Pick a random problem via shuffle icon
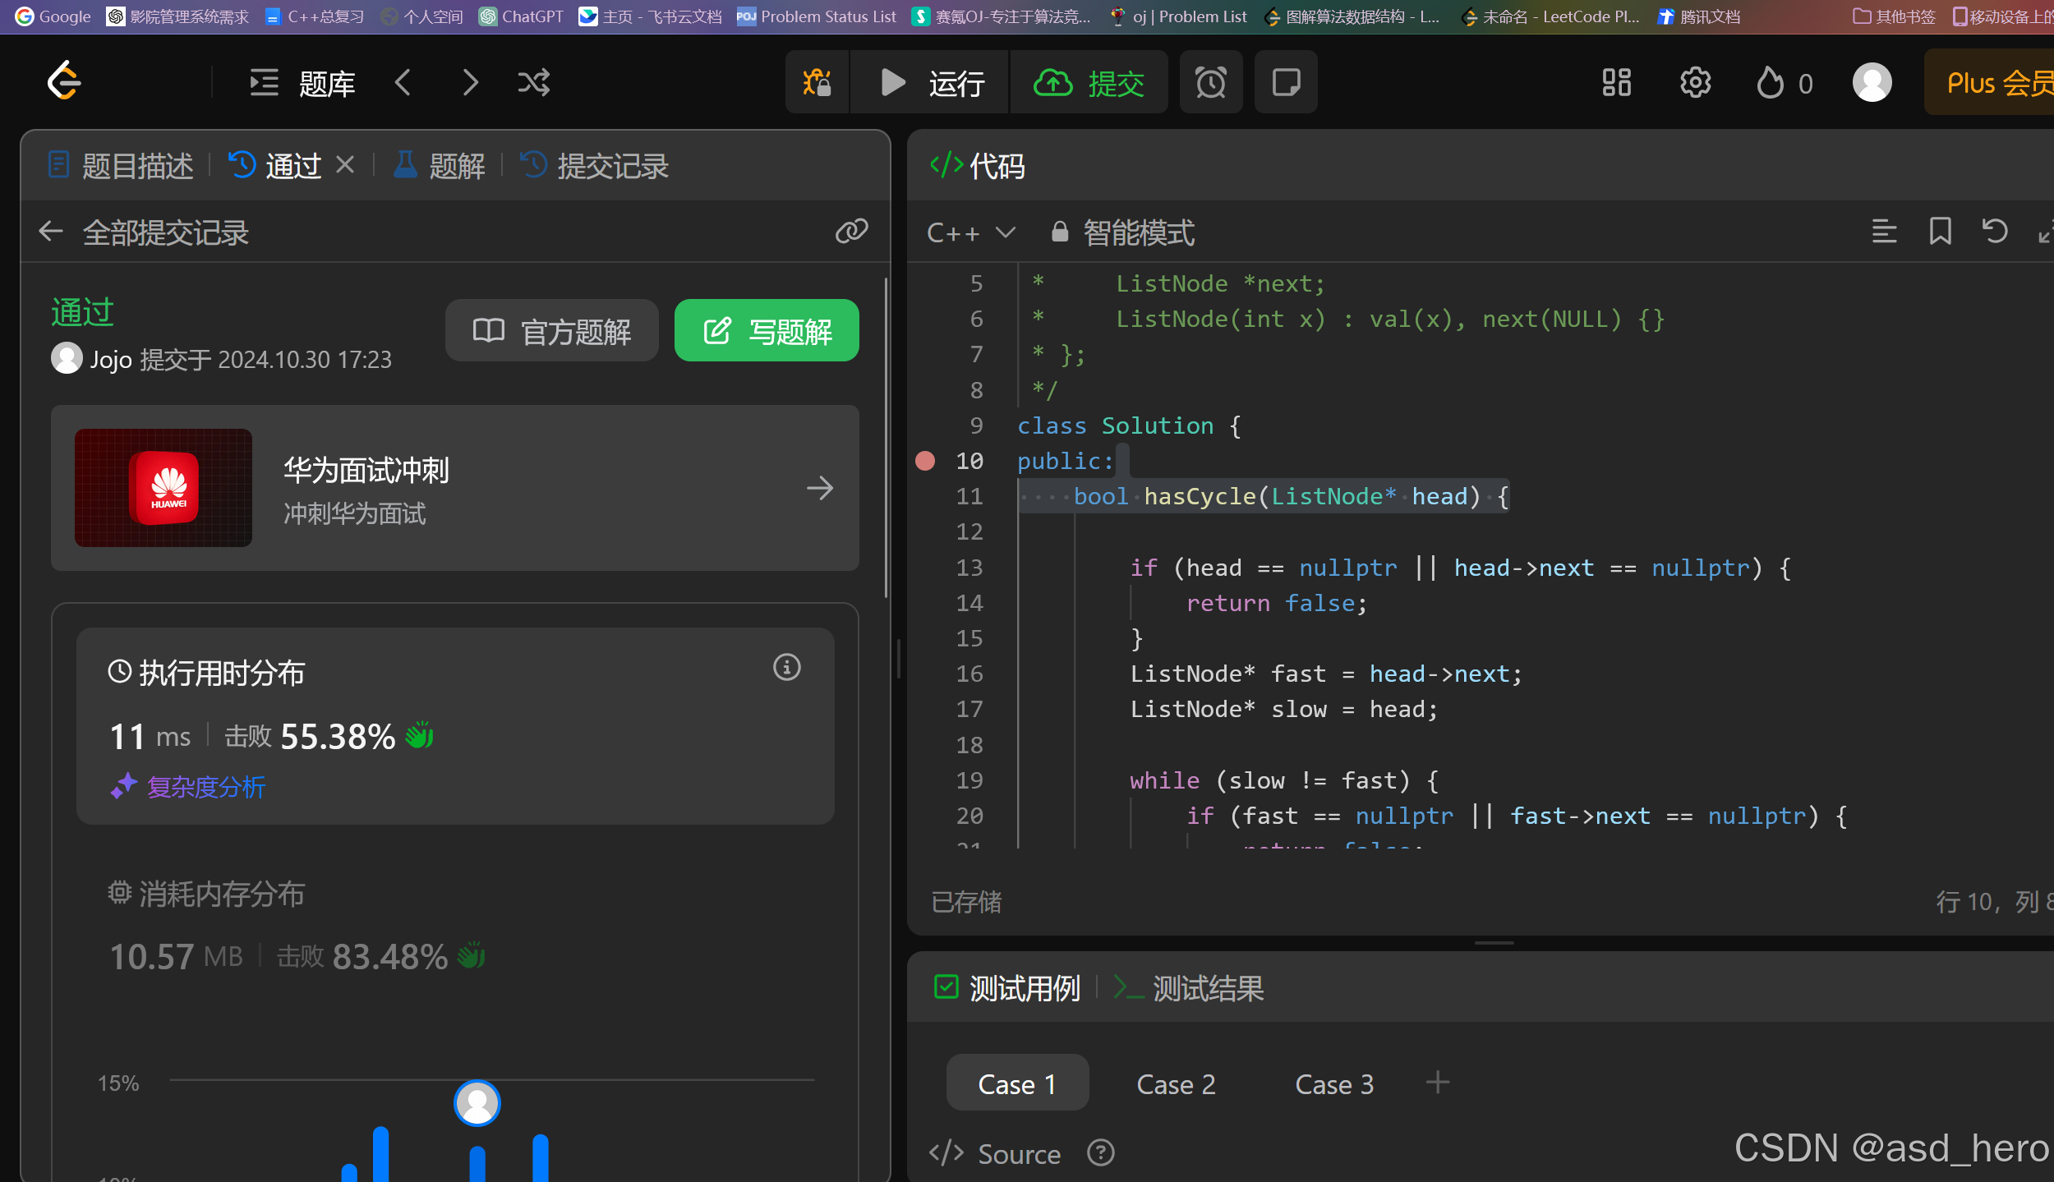 [x=534, y=83]
